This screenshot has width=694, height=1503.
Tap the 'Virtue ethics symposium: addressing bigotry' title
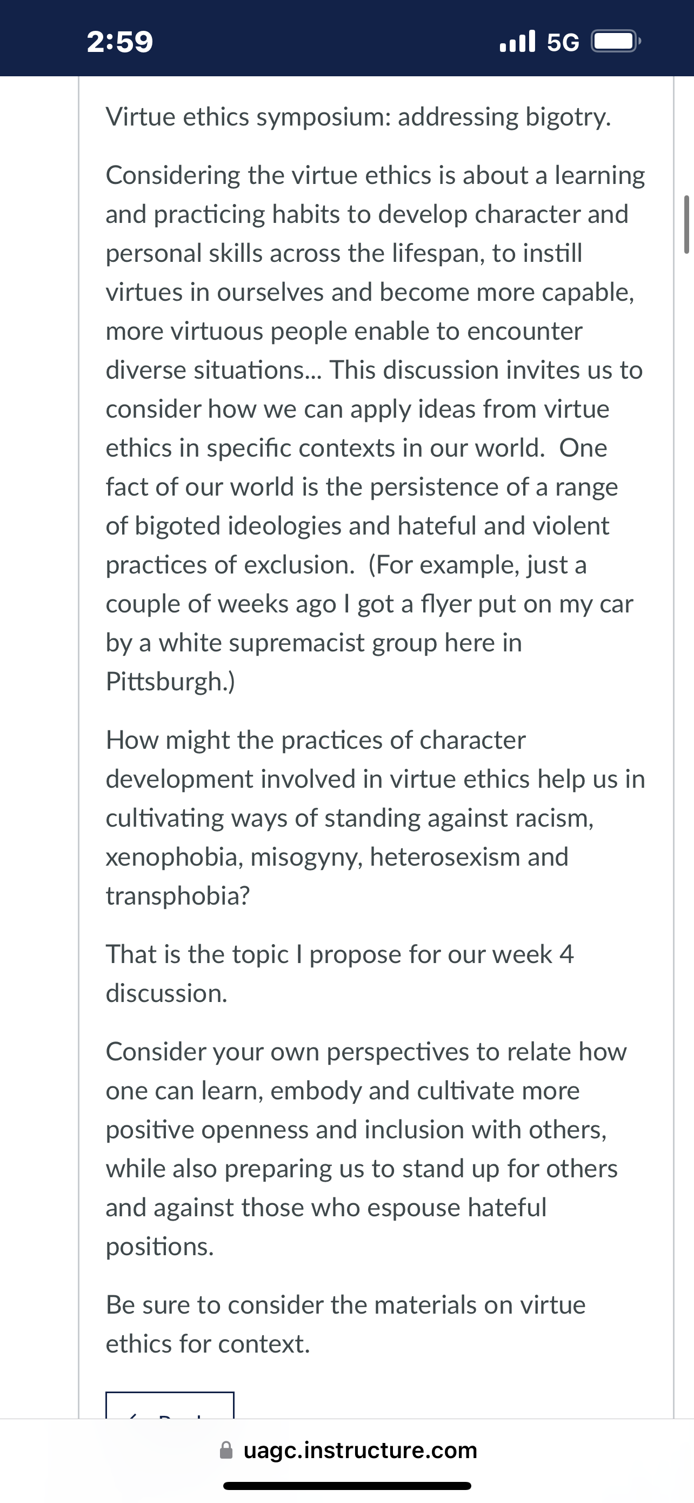click(x=358, y=117)
